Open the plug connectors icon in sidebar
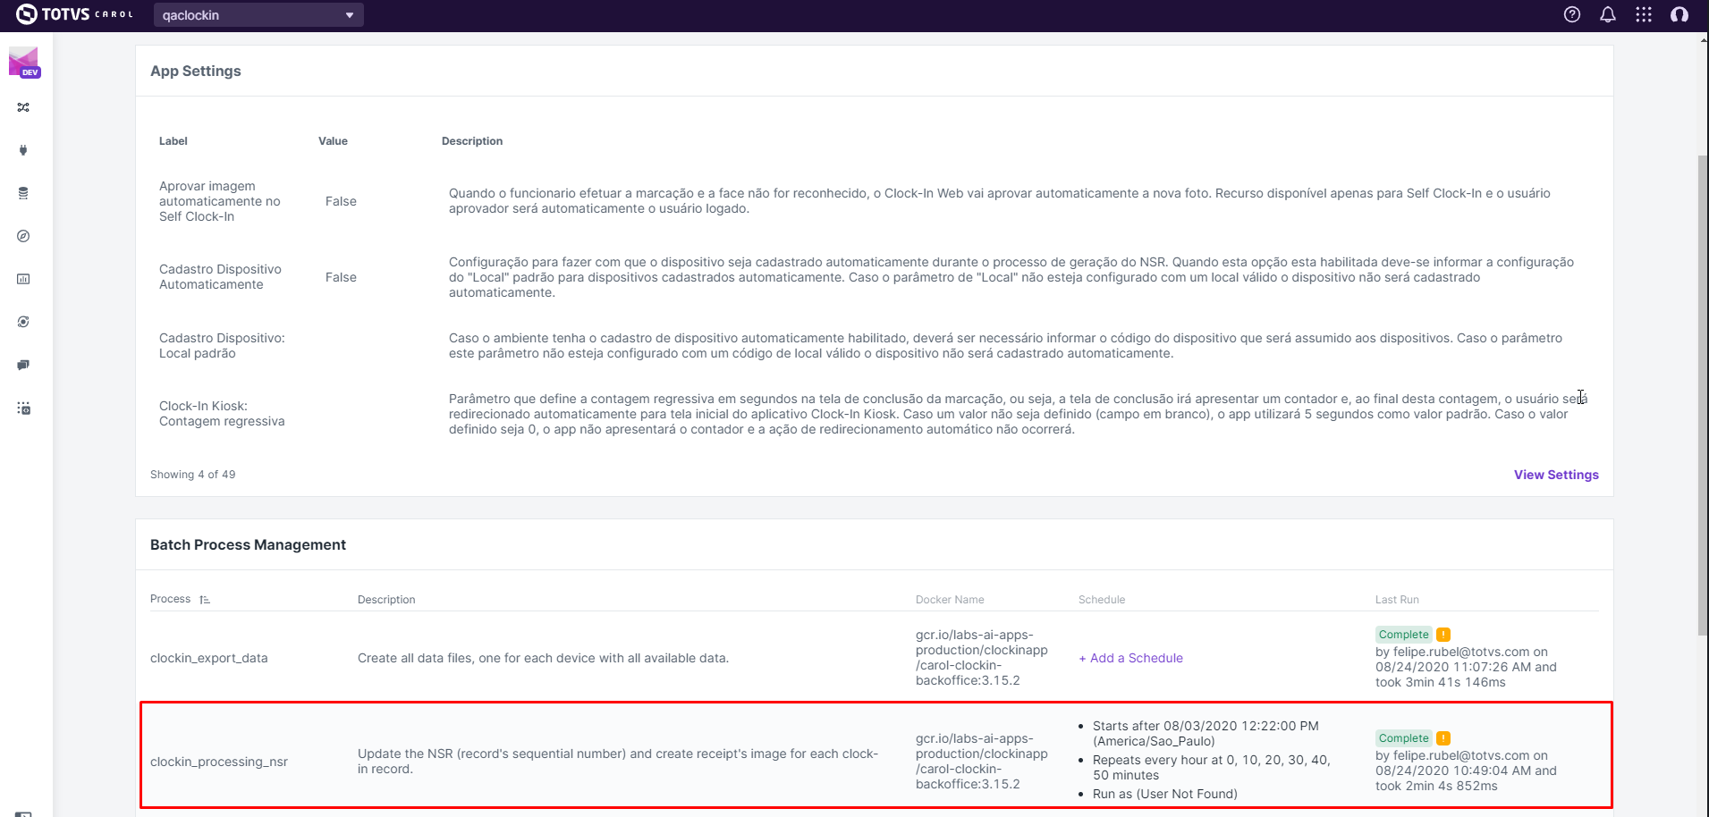Viewport: 1709px width, 817px height. [23, 150]
